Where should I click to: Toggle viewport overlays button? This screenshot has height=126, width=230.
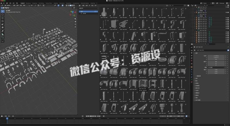62,5
